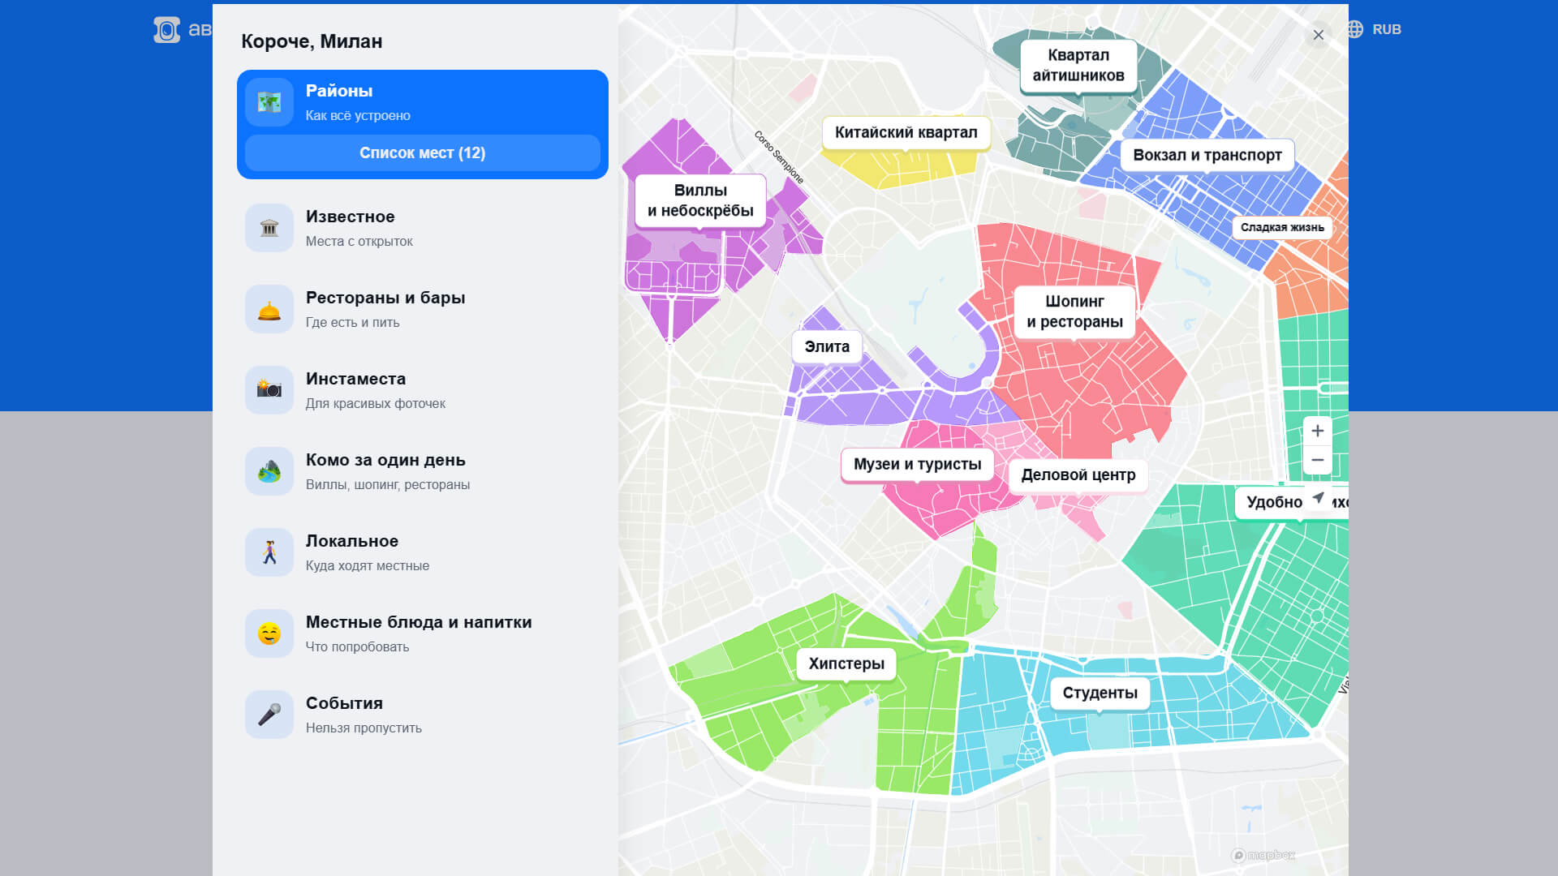The width and height of the screenshot is (1558, 876).
Task: Click the world map icon for Районы
Action: 269,102
